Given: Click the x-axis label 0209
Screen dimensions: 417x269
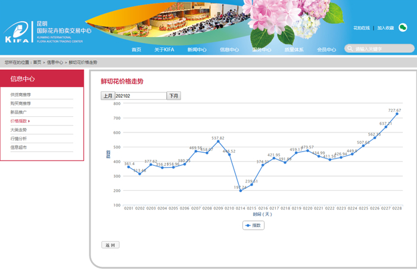Looking at the screenshot, I should coord(219,208).
